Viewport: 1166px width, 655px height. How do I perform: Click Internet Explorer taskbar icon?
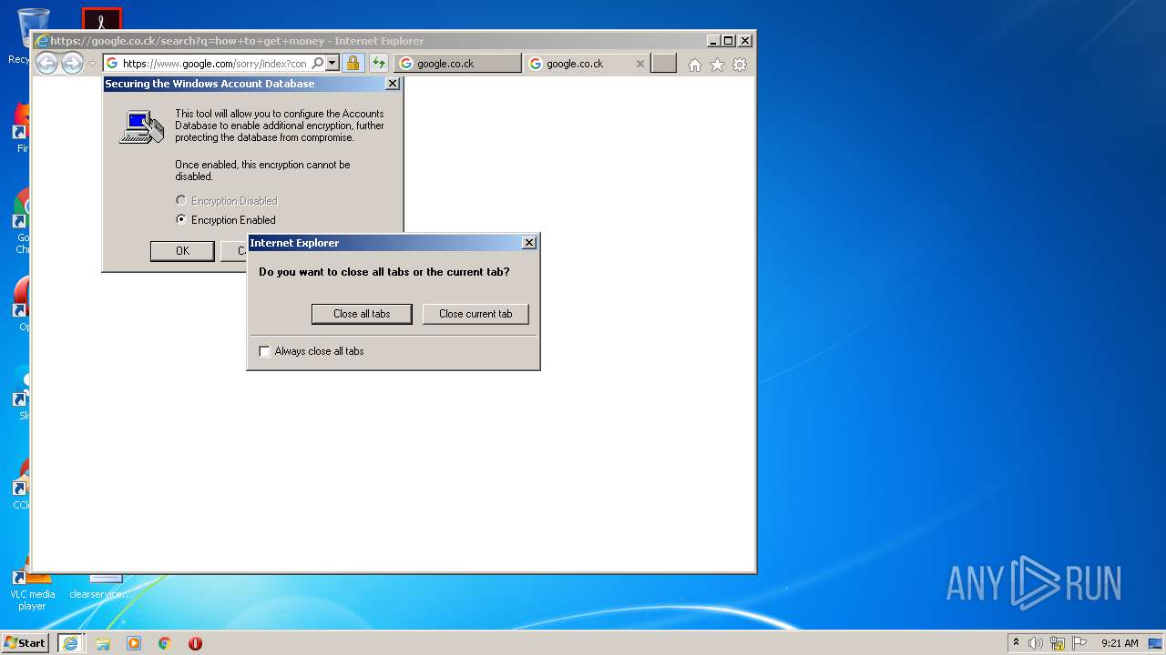pyautogui.click(x=71, y=643)
